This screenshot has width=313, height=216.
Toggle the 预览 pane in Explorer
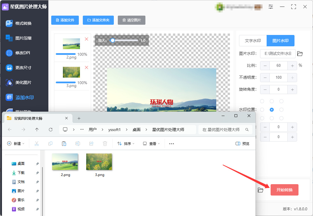(x=242, y=144)
